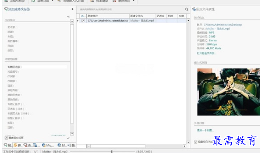Sort by the artist column header
The image size is (260, 153).
[x=161, y=16]
